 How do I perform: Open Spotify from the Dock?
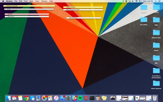click(80, 98)
